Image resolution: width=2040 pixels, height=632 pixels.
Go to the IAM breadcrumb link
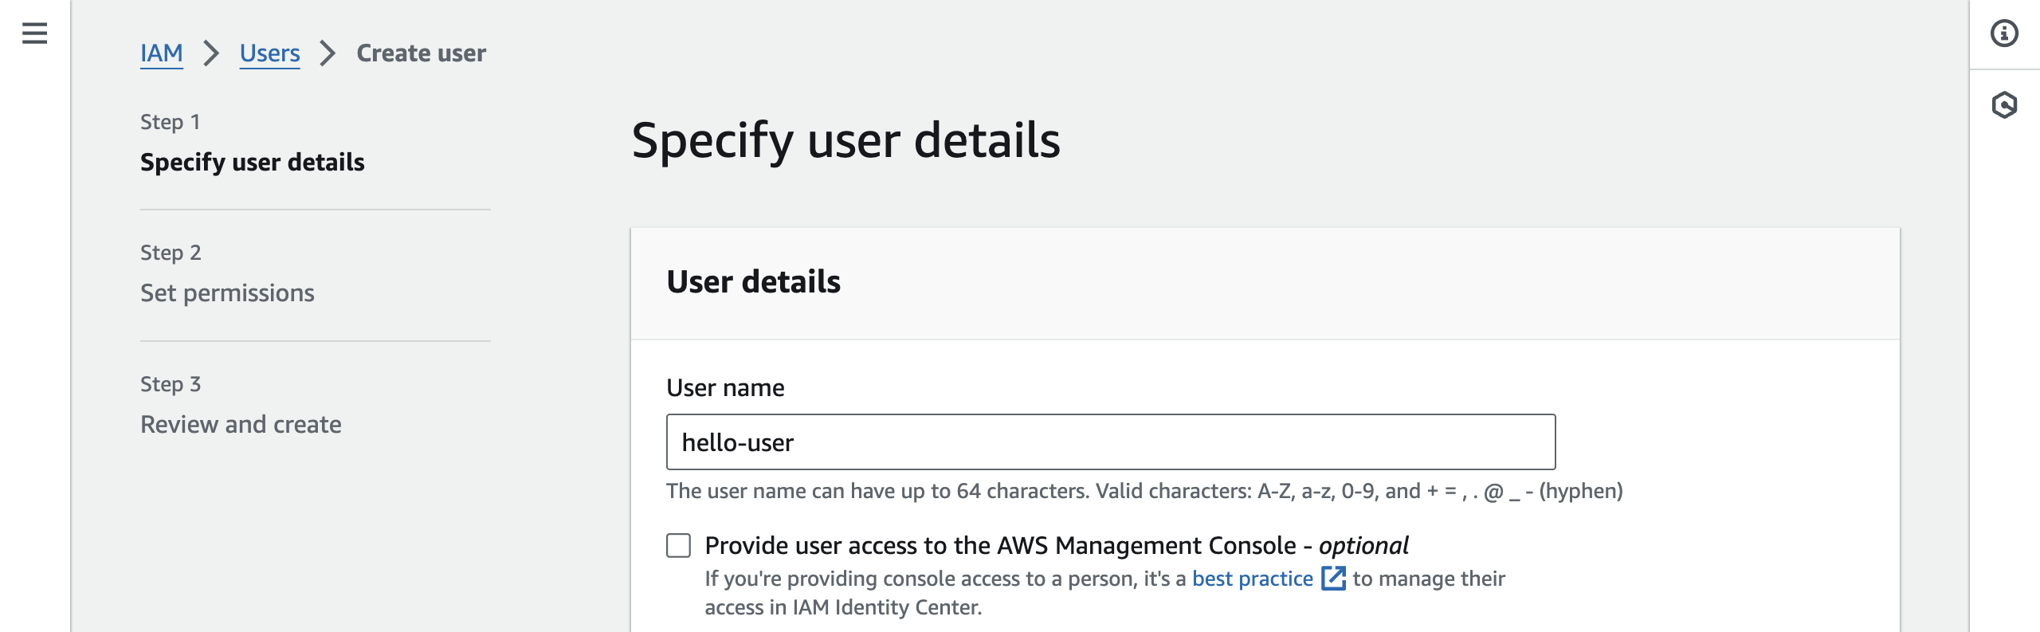tap(162, 53)
